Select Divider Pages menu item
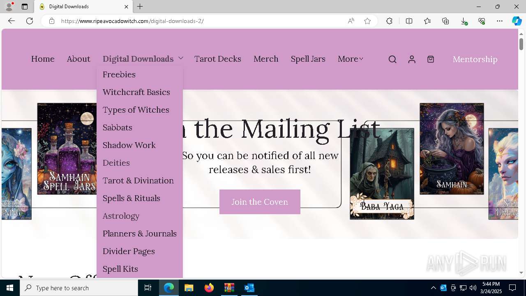The height and width of the screenshot is (296, 526). (129, 251)
